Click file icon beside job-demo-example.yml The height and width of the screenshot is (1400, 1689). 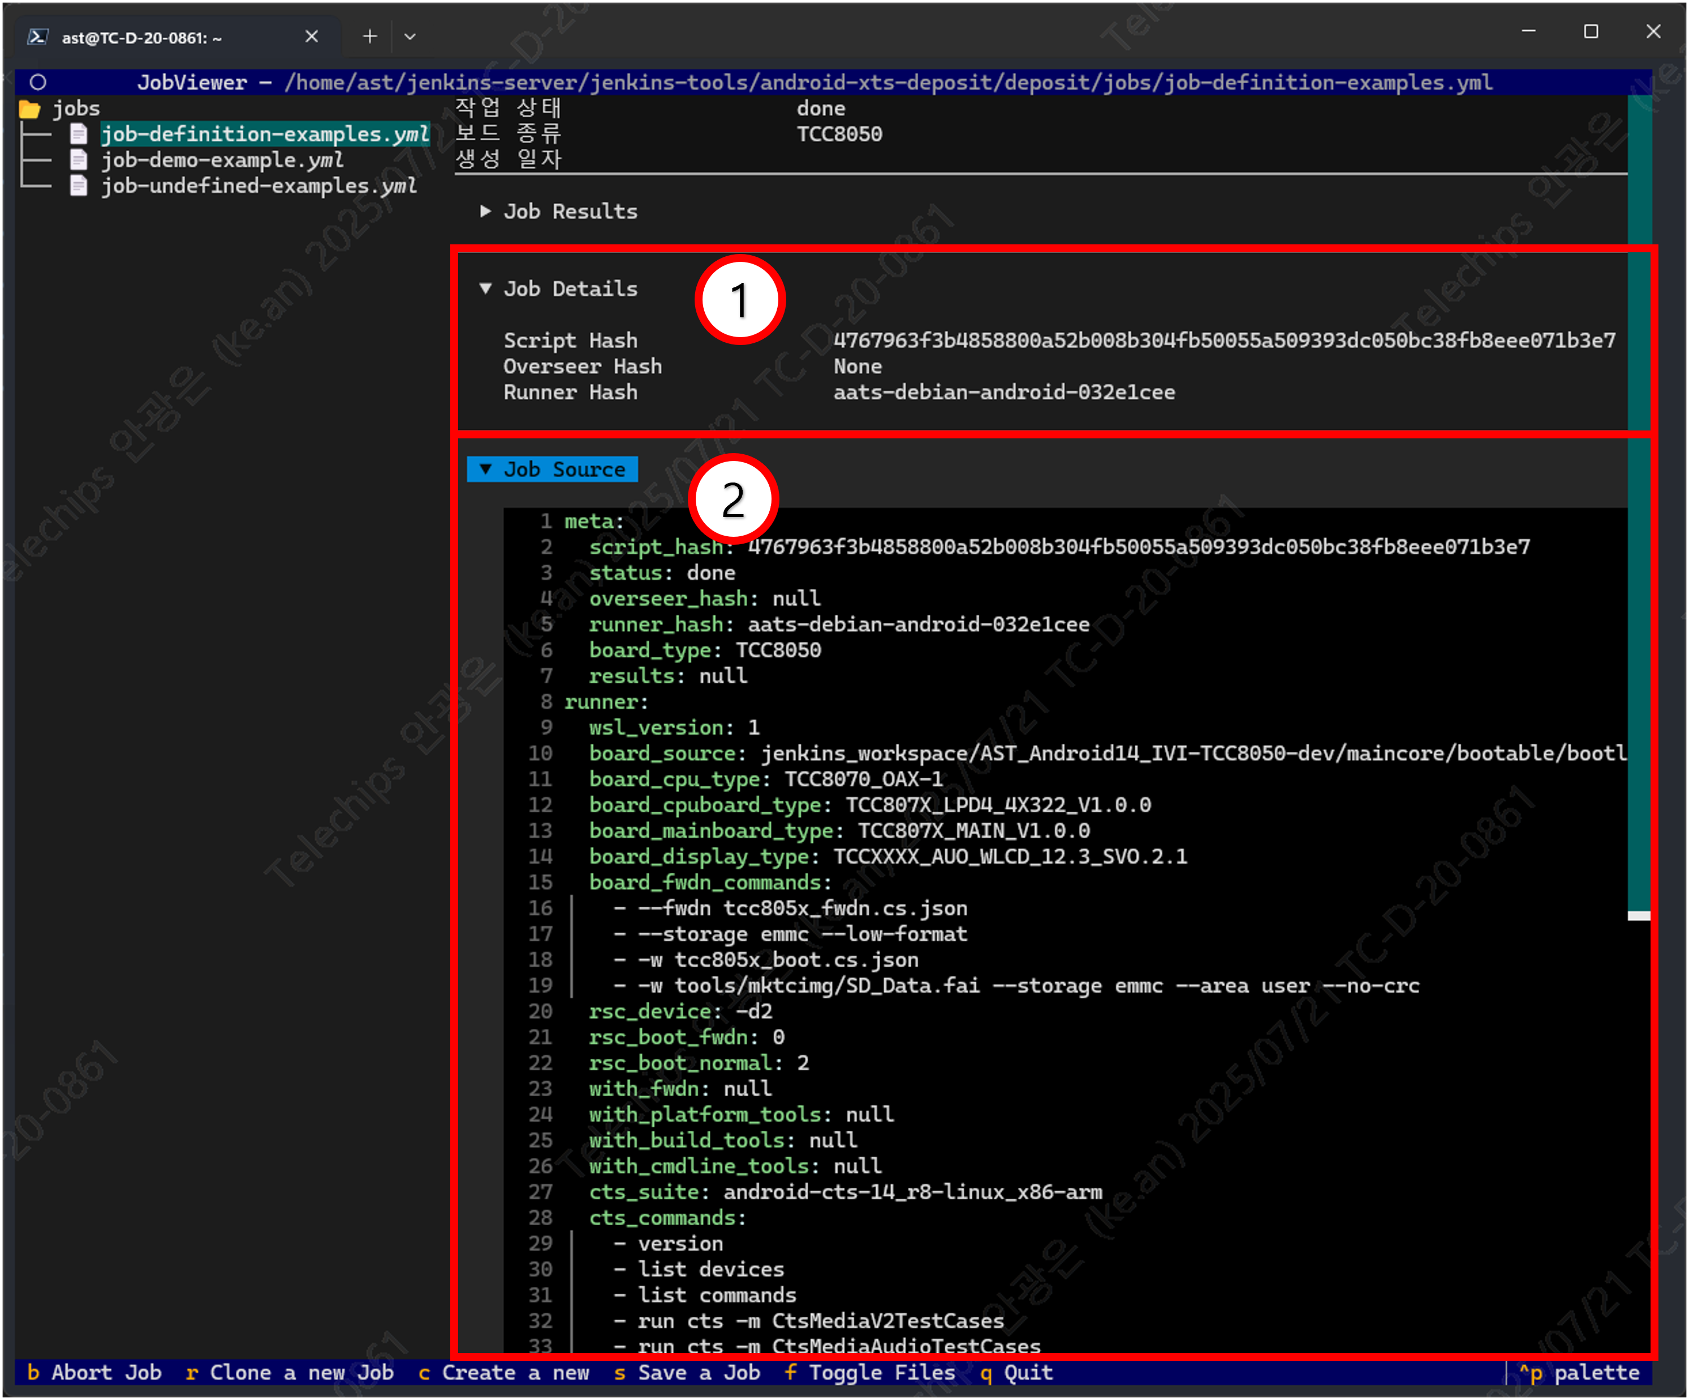click(x=79, y=160)
